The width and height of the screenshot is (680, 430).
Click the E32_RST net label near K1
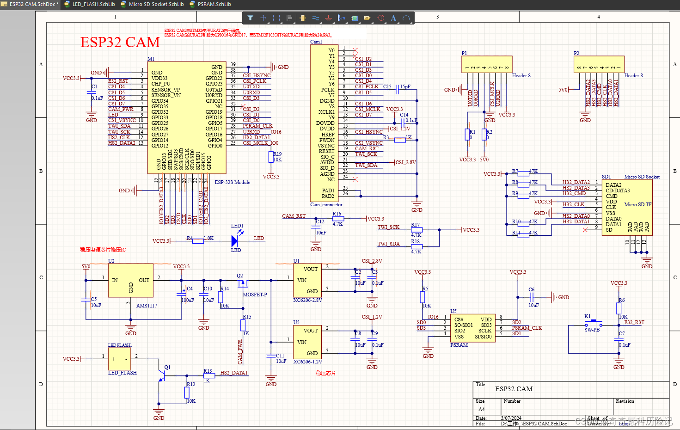(634, 322)
